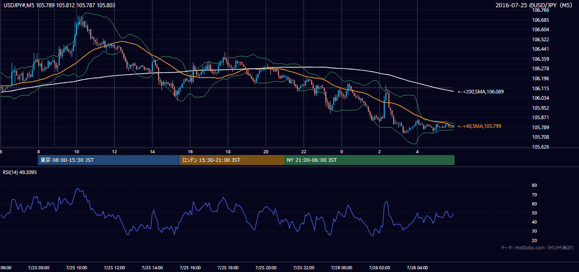579x272 pixels.
Task: Select the NY 21:00-06:00 JST session bar
Action: [369, 160]
